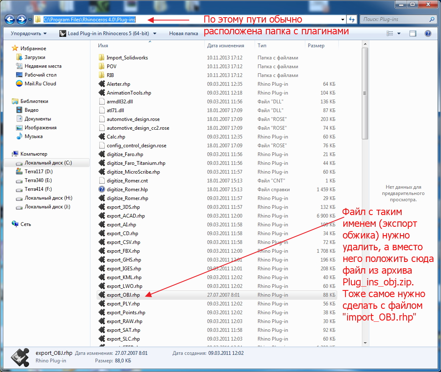
Task: Open view options dropdown arrow
Action: pos(399,33)
